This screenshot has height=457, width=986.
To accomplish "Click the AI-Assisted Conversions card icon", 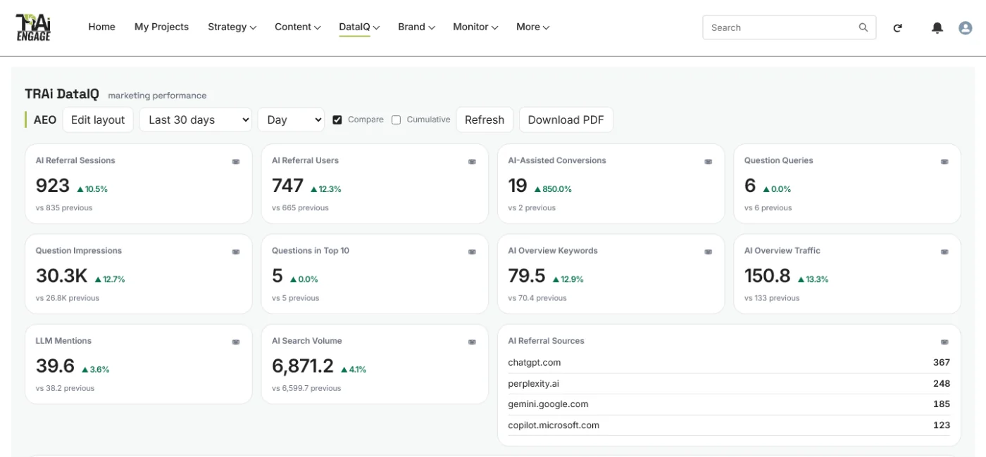I will coord(709,162).
